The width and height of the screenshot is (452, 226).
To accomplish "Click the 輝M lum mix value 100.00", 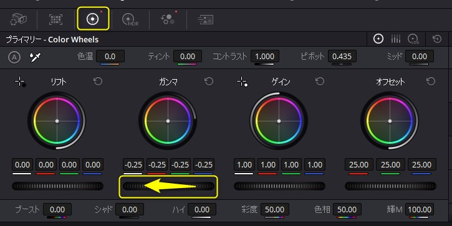I will [x=420, y=210].
